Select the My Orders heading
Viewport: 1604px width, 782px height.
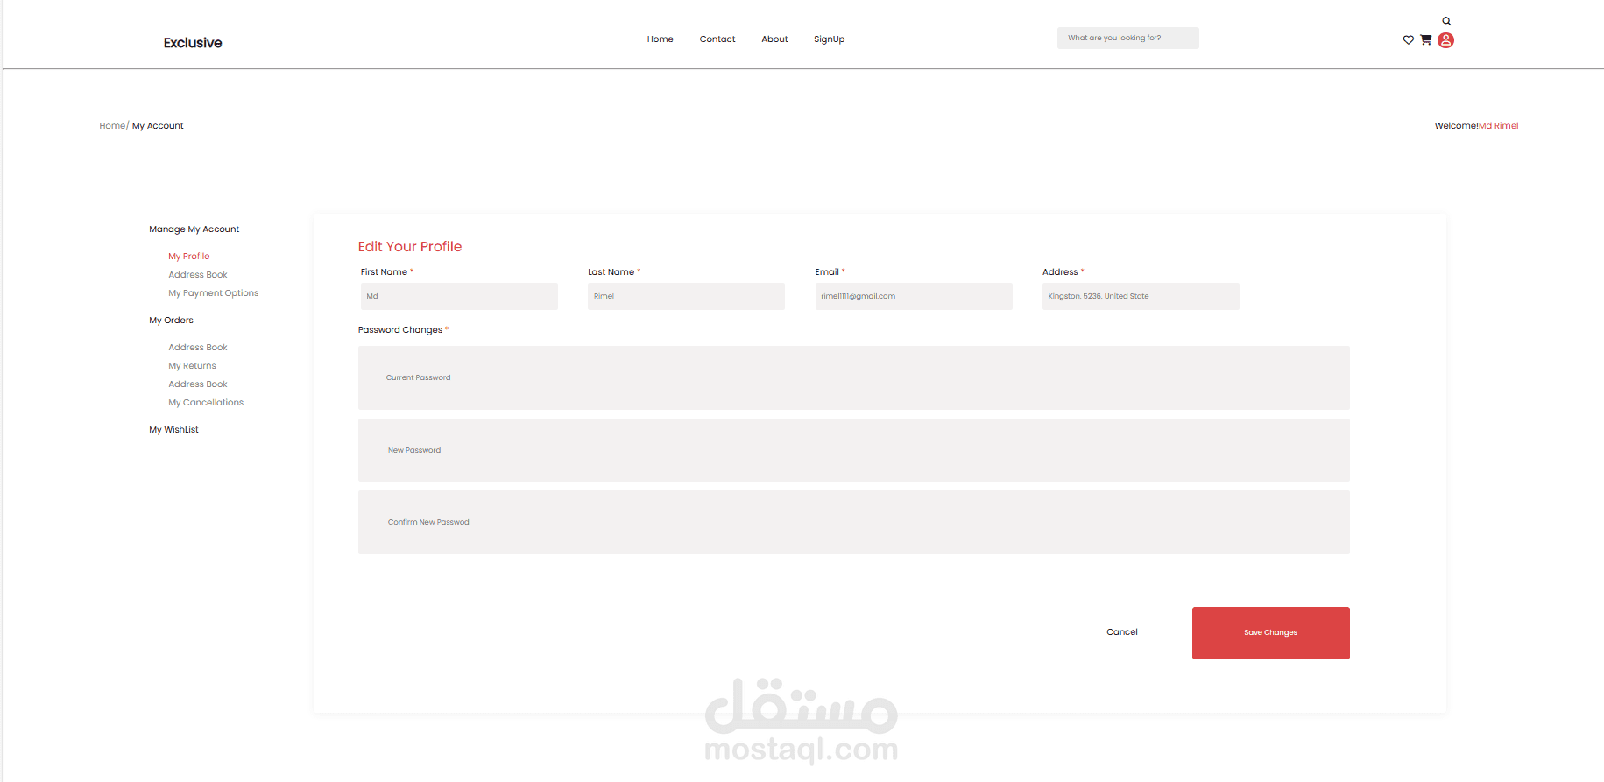point(171,321)
